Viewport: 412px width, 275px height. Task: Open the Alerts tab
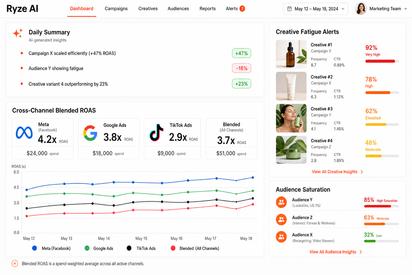point(232,9)
